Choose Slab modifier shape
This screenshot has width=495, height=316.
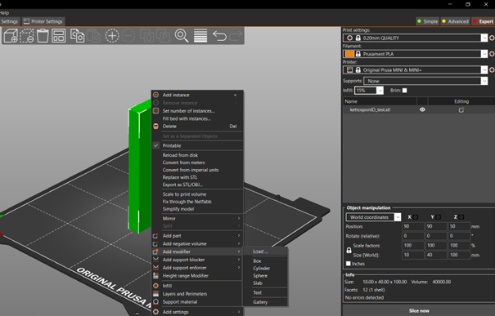(x=265, y=283)
